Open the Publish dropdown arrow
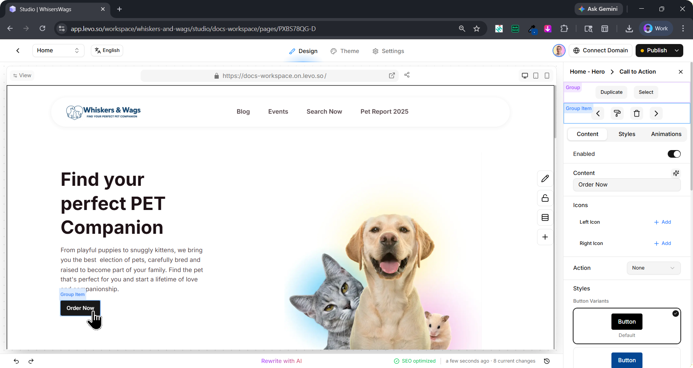Screen dimensions: 693x368 pyautogui.click(x=677, y=51)
